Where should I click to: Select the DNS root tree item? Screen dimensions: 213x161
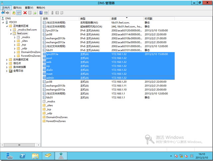pos(8,19)
